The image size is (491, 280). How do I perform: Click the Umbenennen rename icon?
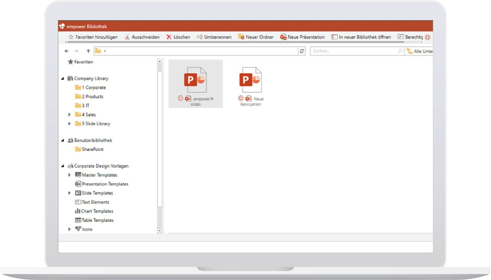200,37
